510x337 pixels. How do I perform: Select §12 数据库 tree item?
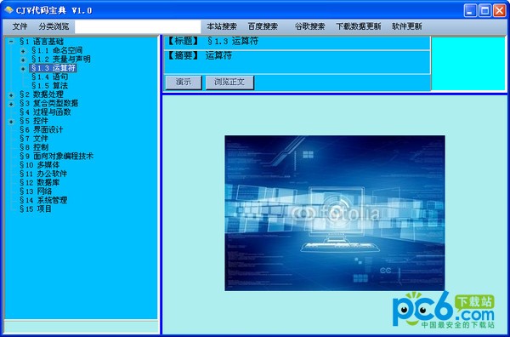39,182
